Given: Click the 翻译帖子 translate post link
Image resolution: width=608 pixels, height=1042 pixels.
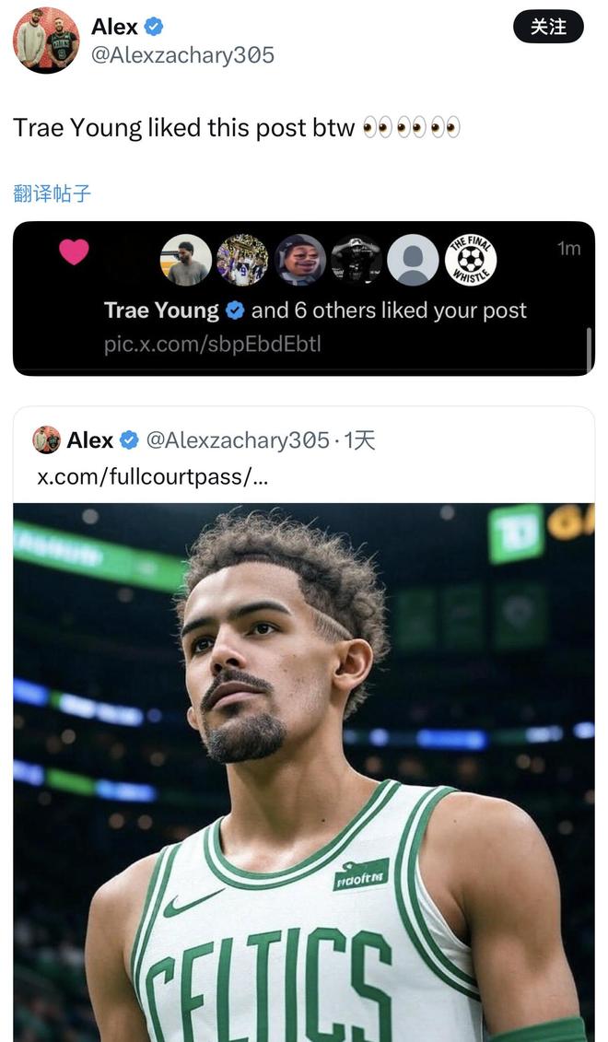Looking at the screenshot, I should pos(53,193).
